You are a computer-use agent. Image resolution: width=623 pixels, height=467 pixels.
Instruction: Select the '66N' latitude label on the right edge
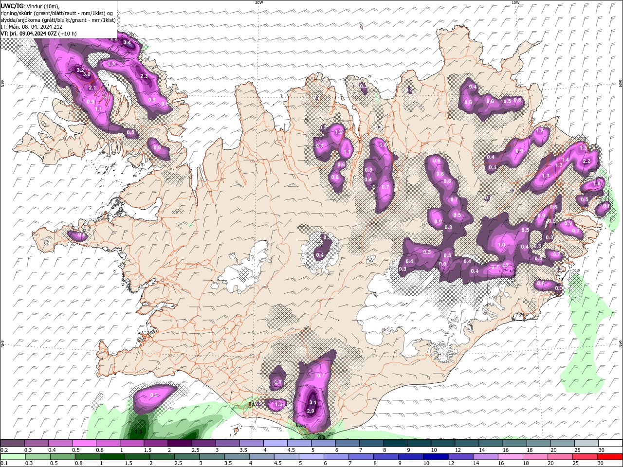(621, 84)
